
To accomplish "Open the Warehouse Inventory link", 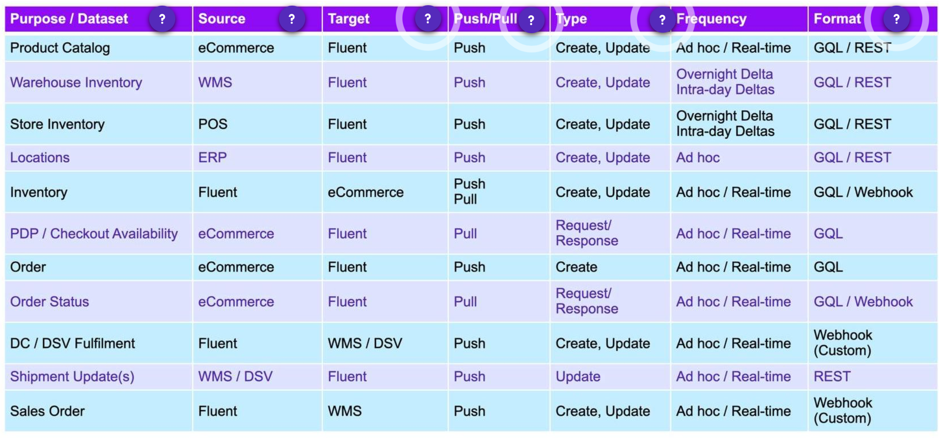I will (76, 83).
